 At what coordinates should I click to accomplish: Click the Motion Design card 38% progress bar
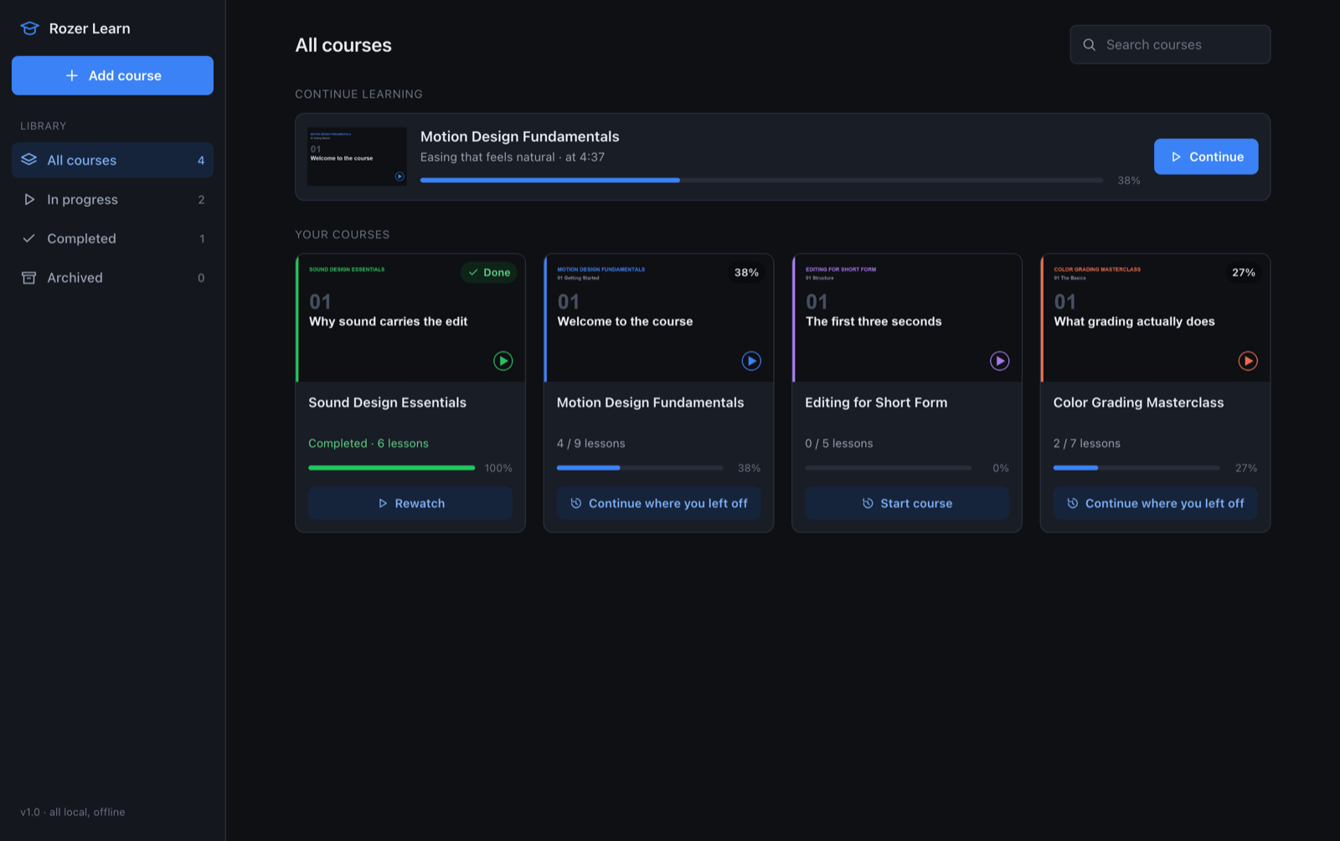click(640, 468)
